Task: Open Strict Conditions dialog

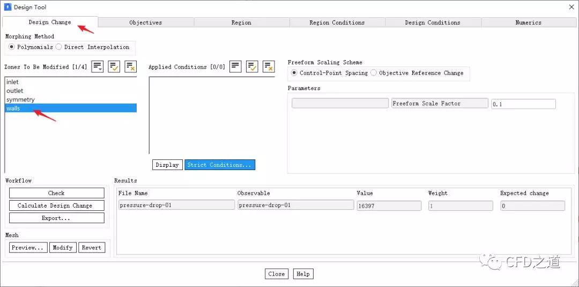Action: pyautogui.click(x=220, y=165)
